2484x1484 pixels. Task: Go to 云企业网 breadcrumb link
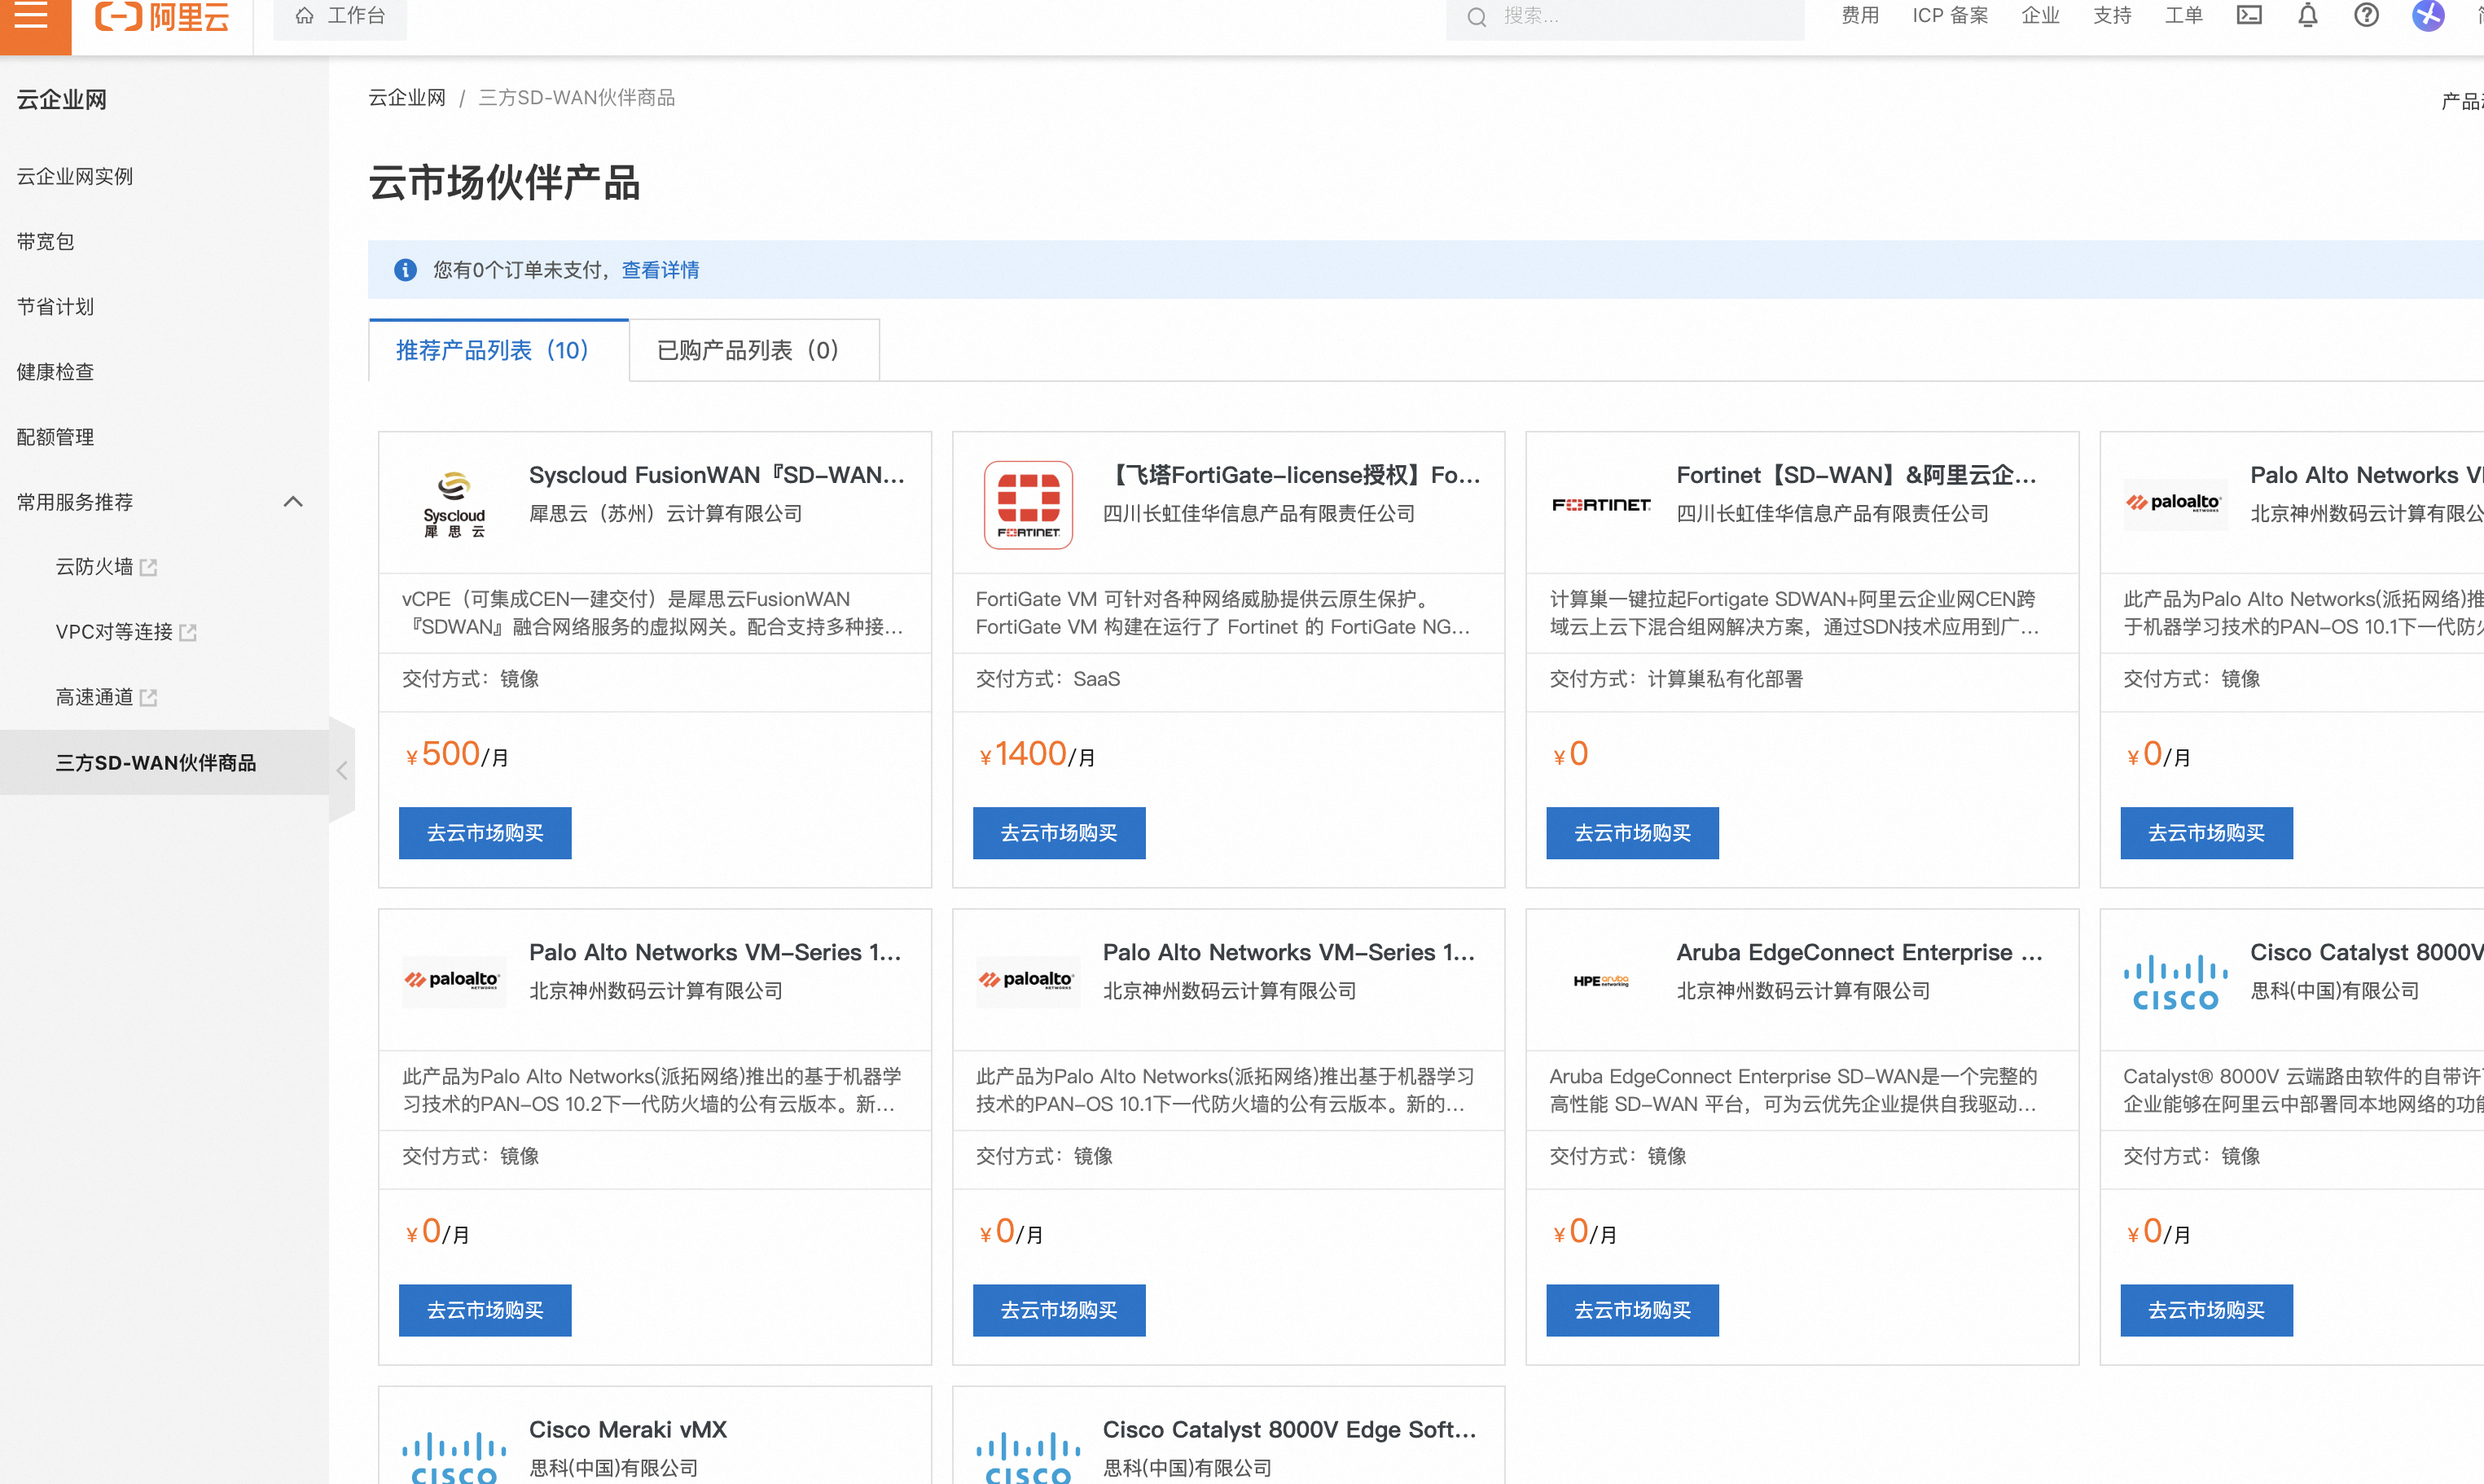point(407,98)
